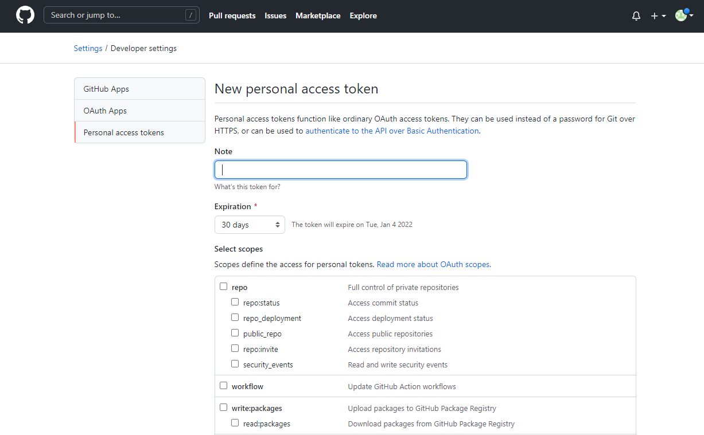Open the plus create-new menu

[x=658, y=16]
